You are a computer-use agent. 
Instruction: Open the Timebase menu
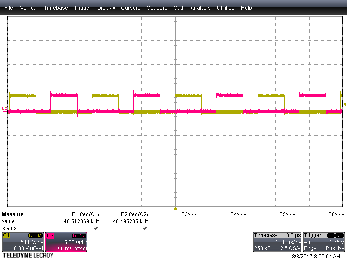56,8
